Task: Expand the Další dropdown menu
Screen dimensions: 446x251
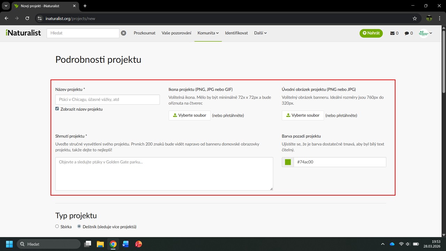Action: (260, 33)
